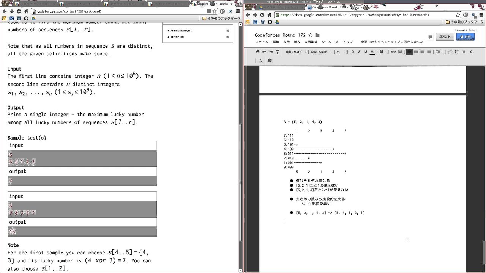This screenshot has height=273, width=486.
Task: Click the move-to-folder icon beside title
Action: click(x=317, y=35)
